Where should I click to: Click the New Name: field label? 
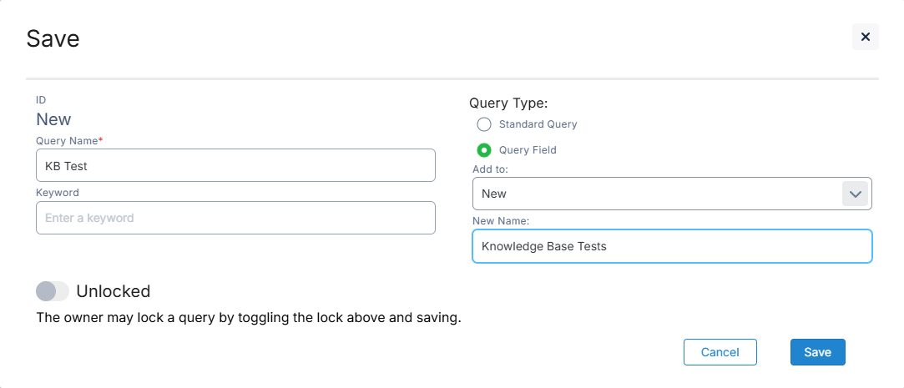coord(501,221)
